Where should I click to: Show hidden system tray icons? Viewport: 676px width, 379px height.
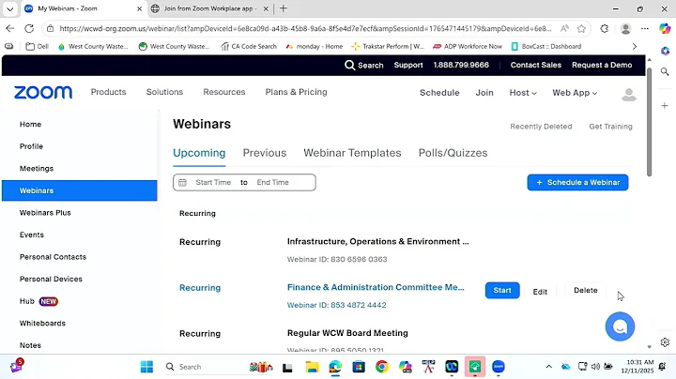pyautogui.click(x=549, y=367)
